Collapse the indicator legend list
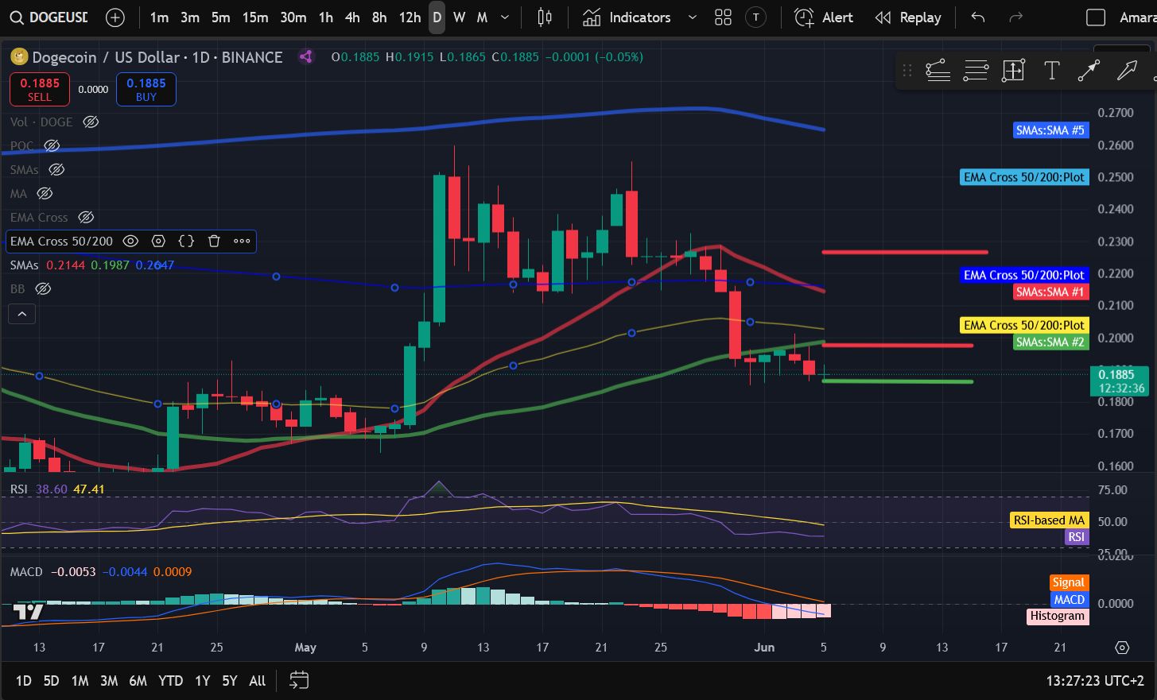The image size is (1157, 700). click(x=22, y=314)
